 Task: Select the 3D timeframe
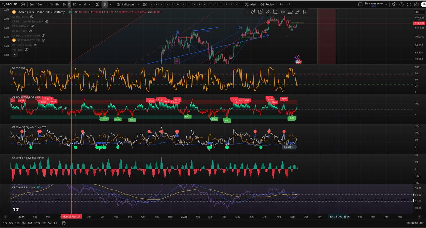click(74, 4)
